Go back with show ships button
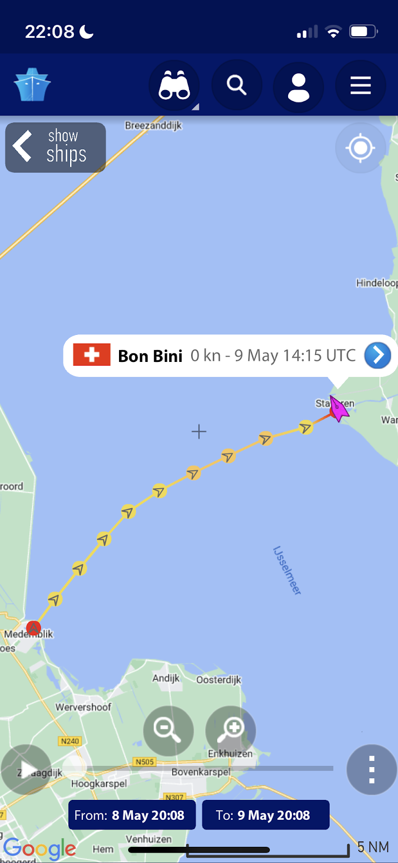 pyautogui.click(x=55, y=147)
